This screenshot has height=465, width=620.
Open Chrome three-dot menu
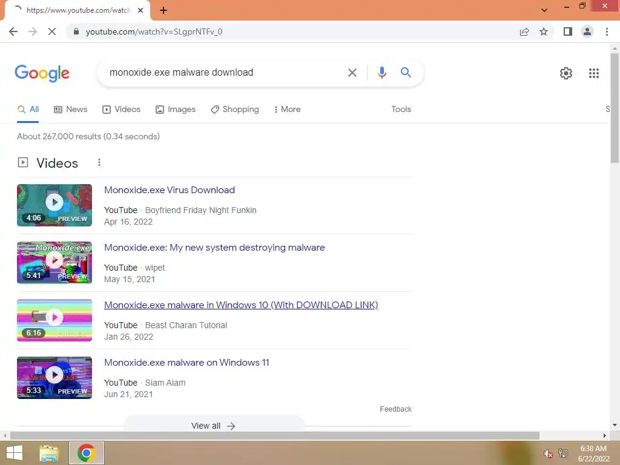coord(607,31)
